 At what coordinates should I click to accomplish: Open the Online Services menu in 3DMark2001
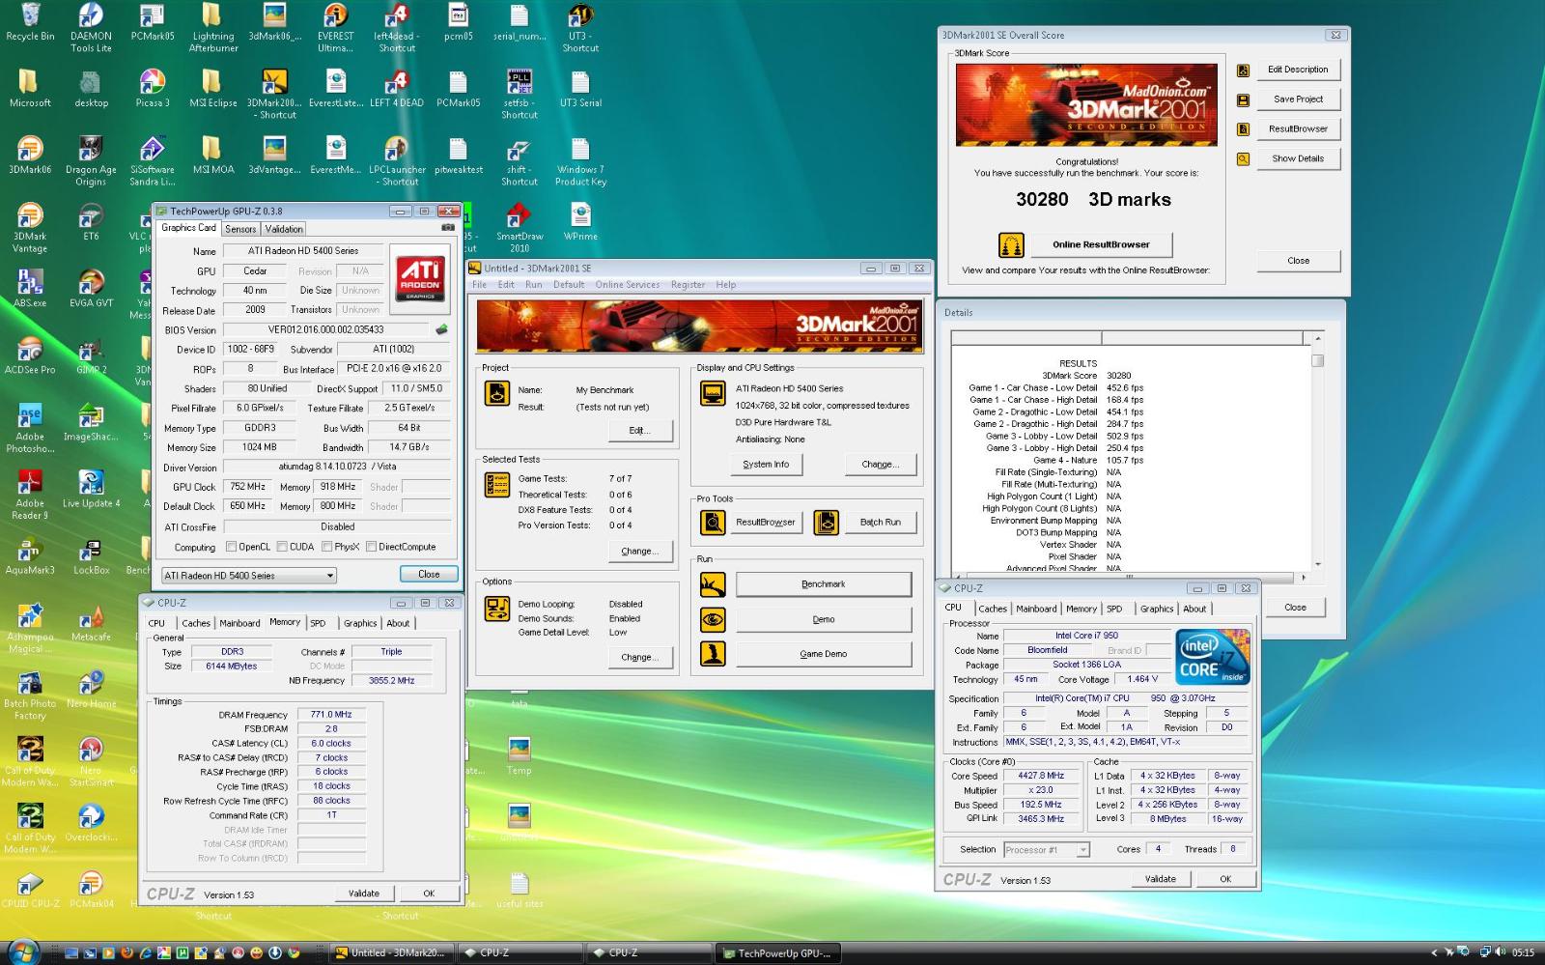point(628,285)
